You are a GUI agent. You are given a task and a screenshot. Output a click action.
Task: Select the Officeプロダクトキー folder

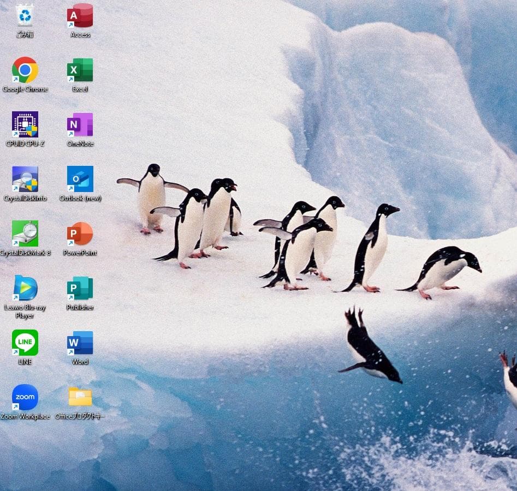(x=80, y=397)
